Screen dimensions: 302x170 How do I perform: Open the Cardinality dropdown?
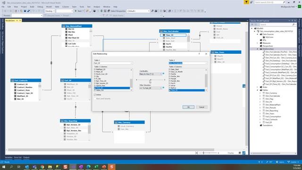[x=151, y=74]
